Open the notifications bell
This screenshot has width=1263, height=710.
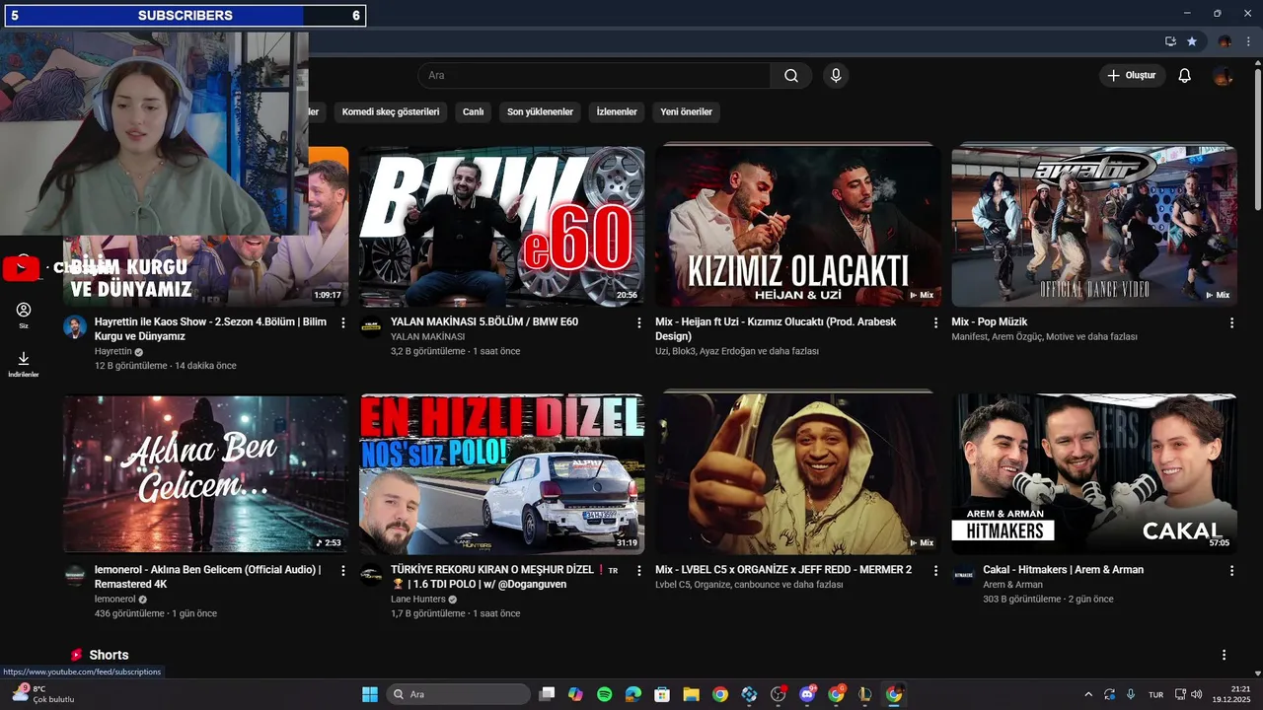coord(1185,76)
